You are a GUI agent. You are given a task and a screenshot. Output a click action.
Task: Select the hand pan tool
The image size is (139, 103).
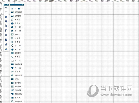click(6, 17)
